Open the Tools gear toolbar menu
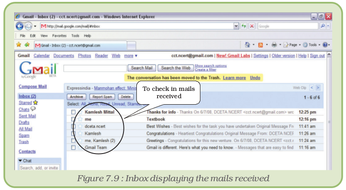Image resolution: width=346 pixels, height=190 pixels. (311, 45)
